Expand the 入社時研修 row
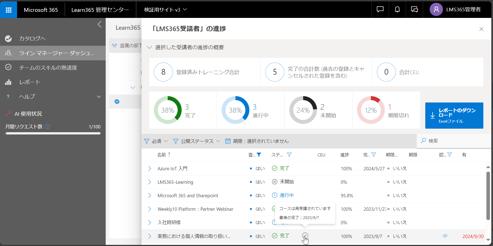Screen dimensions: 493x246 (x=149, y=222)
